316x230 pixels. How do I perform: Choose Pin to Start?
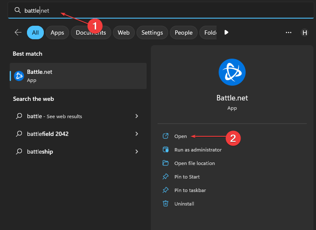click(187, 177)
